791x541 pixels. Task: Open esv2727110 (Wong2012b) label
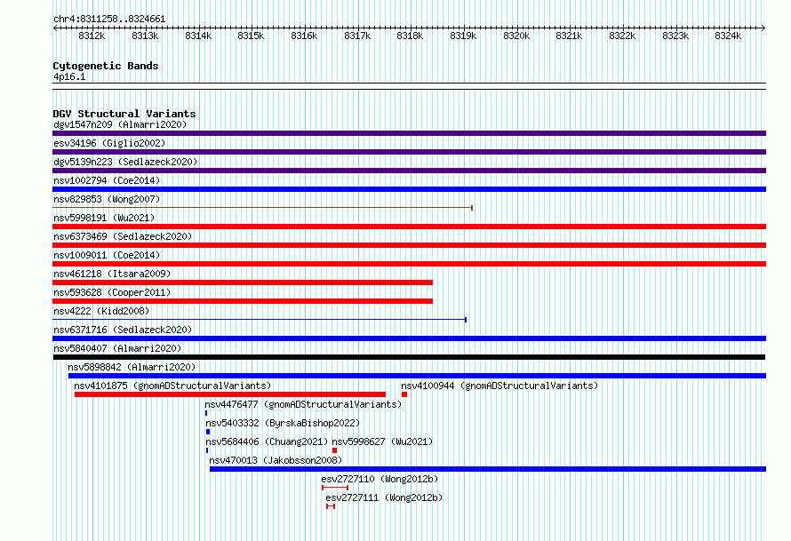pyautogui.click(x=380, y=479)
